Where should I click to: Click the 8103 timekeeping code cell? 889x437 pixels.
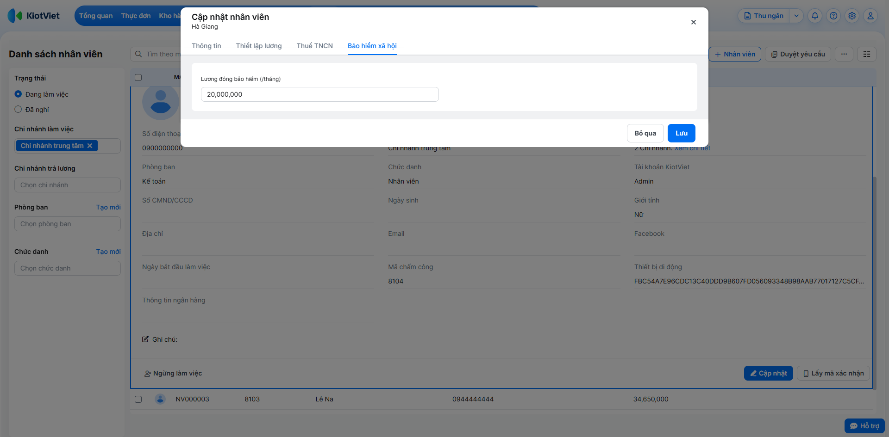(x=252, y=399)
